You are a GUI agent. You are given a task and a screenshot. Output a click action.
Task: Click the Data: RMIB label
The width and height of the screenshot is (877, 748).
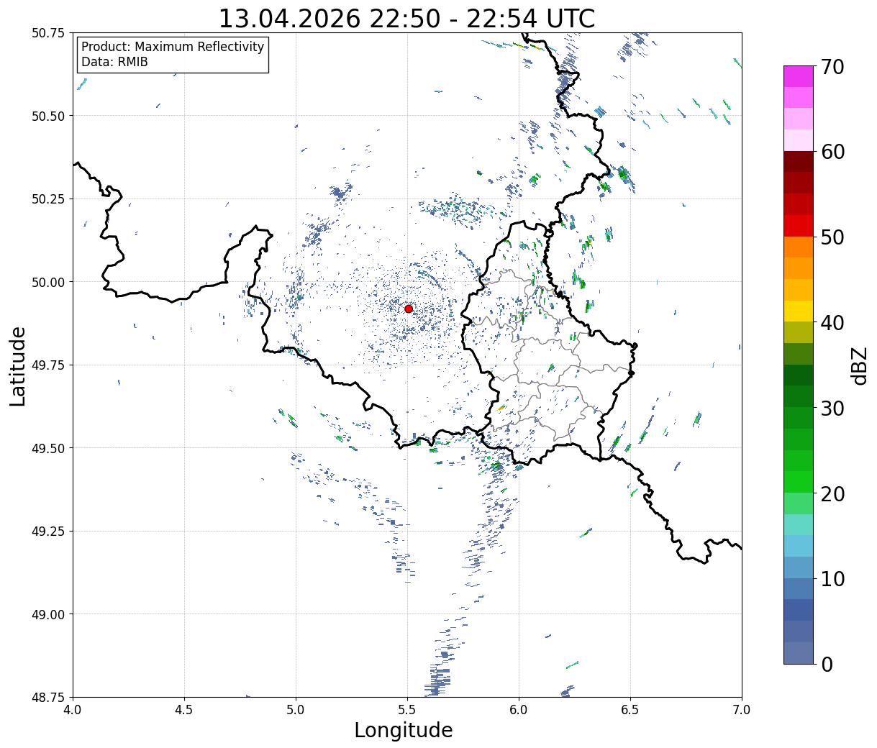(x=114, y=62)
